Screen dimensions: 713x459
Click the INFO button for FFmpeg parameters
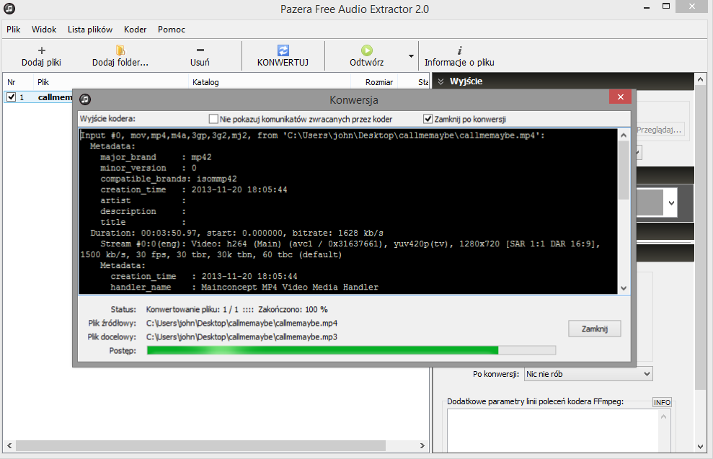click(x=662, y=402)
